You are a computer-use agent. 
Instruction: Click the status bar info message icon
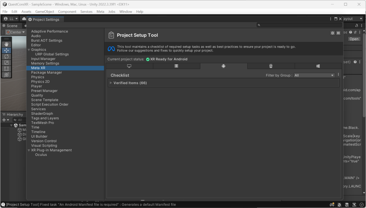click(x=3, y=204)
